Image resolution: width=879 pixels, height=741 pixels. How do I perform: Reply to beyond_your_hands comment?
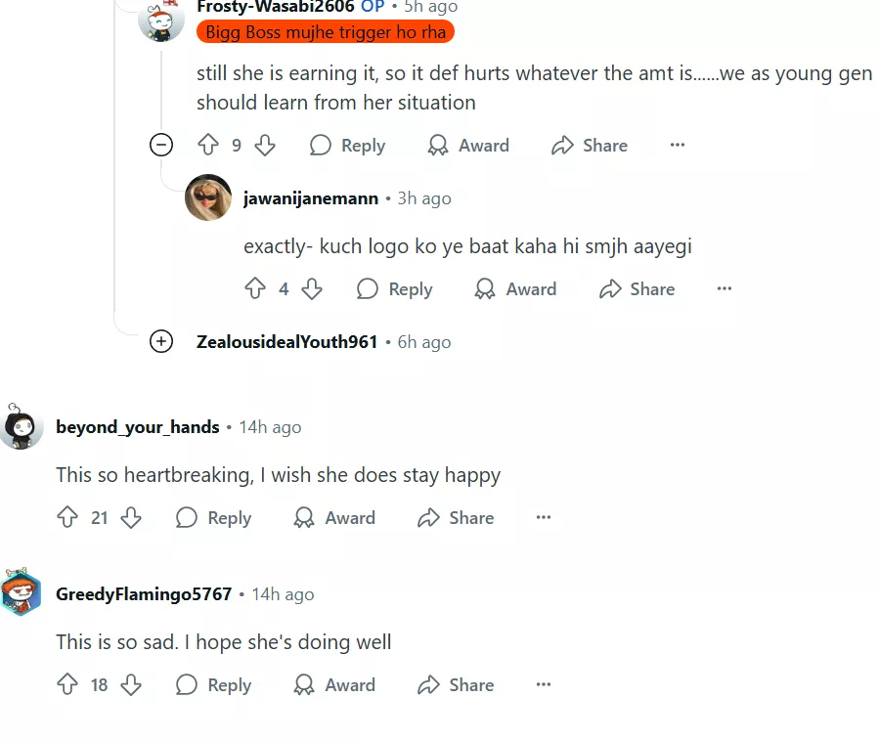(213, 518)
